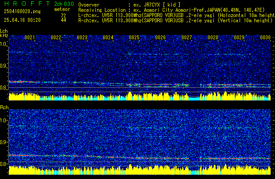The height and width of the screenshot is (179, 275).
Task: Click time marker 0028 on Lch spectrogram
Action: (213, 38)
